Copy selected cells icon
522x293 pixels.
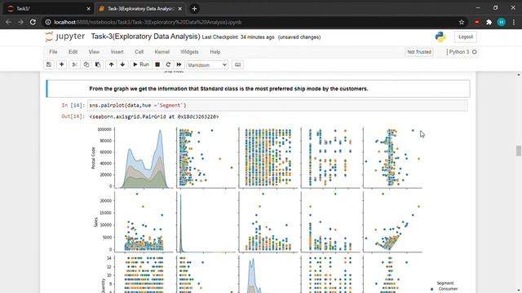86,64
